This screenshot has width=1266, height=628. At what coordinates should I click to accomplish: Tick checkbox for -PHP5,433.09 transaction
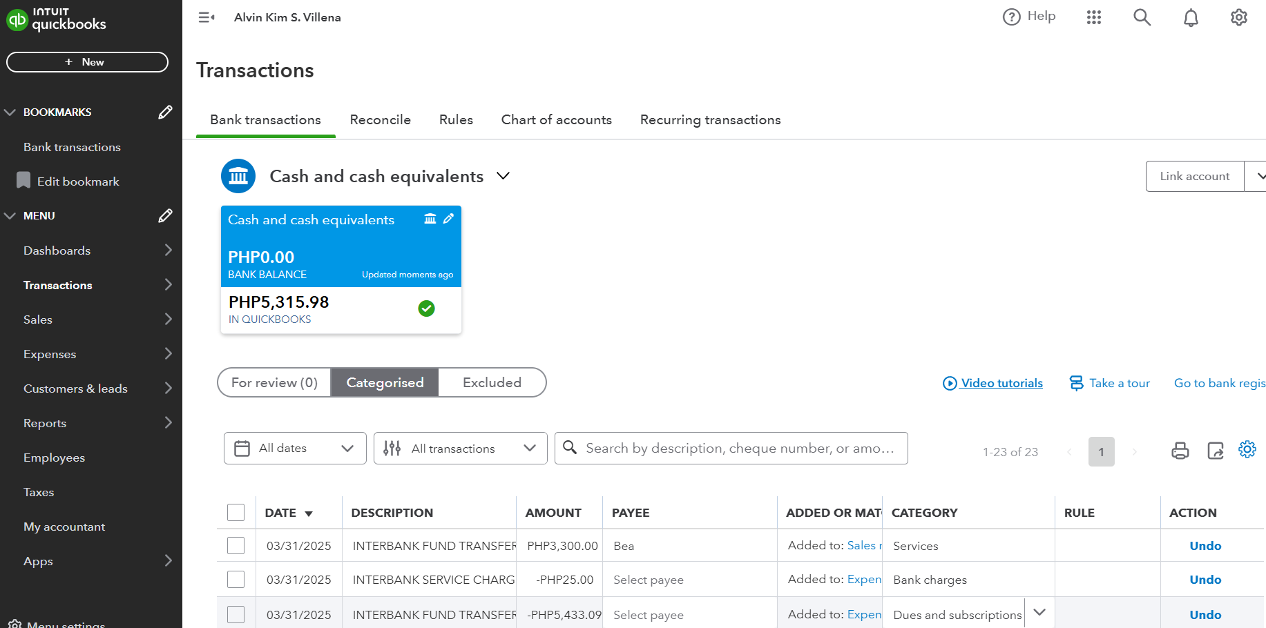[x=236, y=614]
